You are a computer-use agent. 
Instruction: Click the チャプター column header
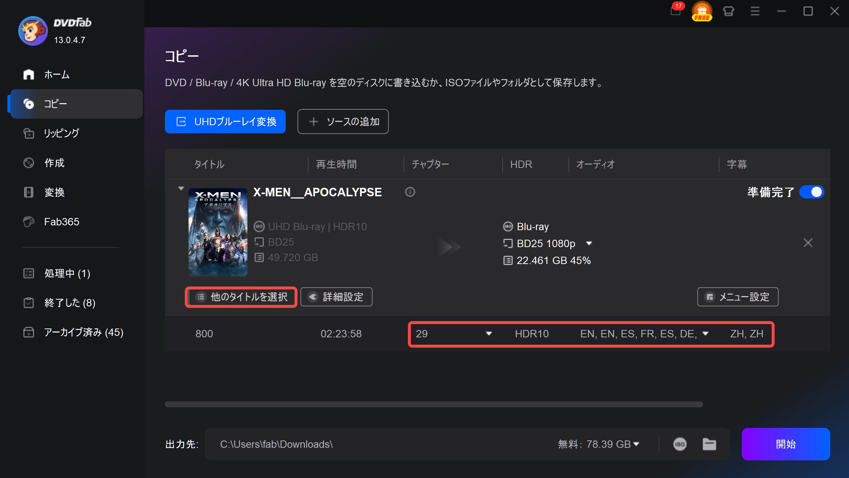[x=430, y=164]
